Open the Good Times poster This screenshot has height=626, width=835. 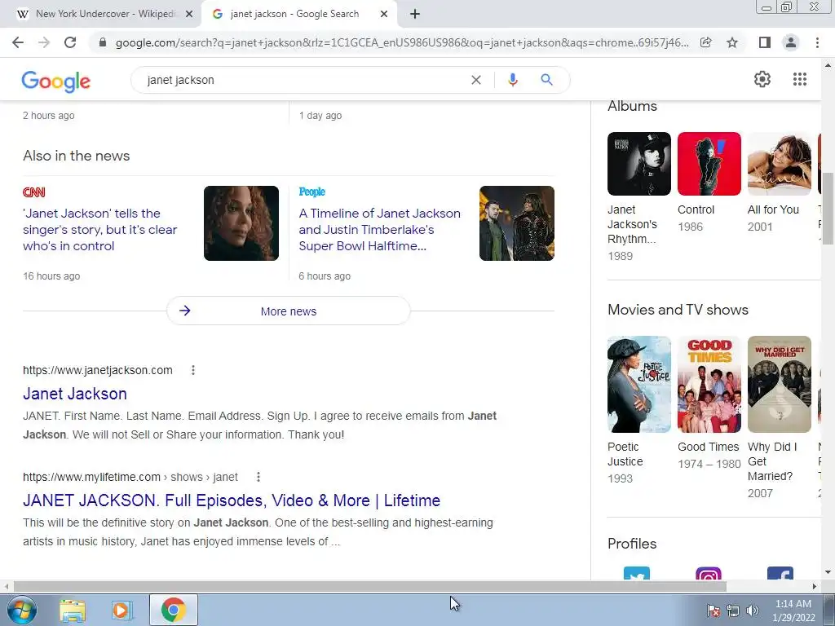click(x=709, y=385)
